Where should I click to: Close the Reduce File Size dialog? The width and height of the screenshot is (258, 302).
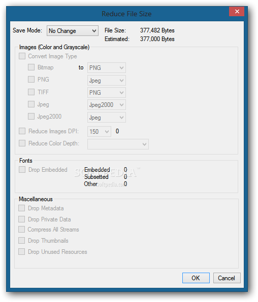[237, 11]
